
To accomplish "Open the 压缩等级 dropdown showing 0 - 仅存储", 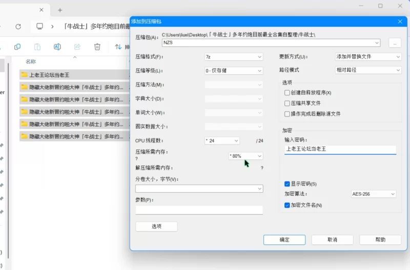I will tap(234, 71).
